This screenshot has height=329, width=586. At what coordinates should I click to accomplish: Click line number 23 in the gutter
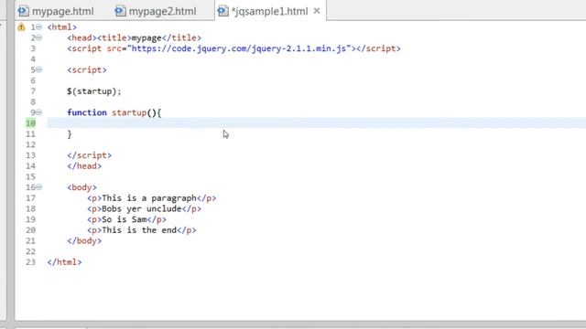click(x=30, y=262)
